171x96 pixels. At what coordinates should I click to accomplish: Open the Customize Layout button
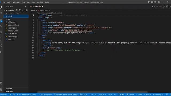coord(159,2)
